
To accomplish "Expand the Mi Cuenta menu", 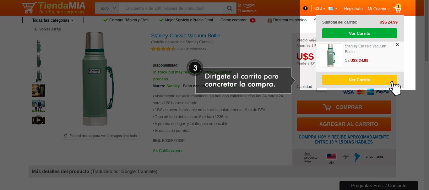I will 378,9.
